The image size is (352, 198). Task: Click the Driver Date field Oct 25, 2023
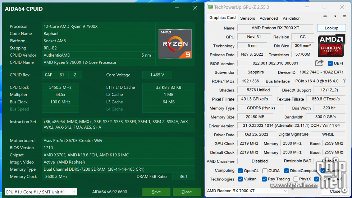tap(256, 134)
